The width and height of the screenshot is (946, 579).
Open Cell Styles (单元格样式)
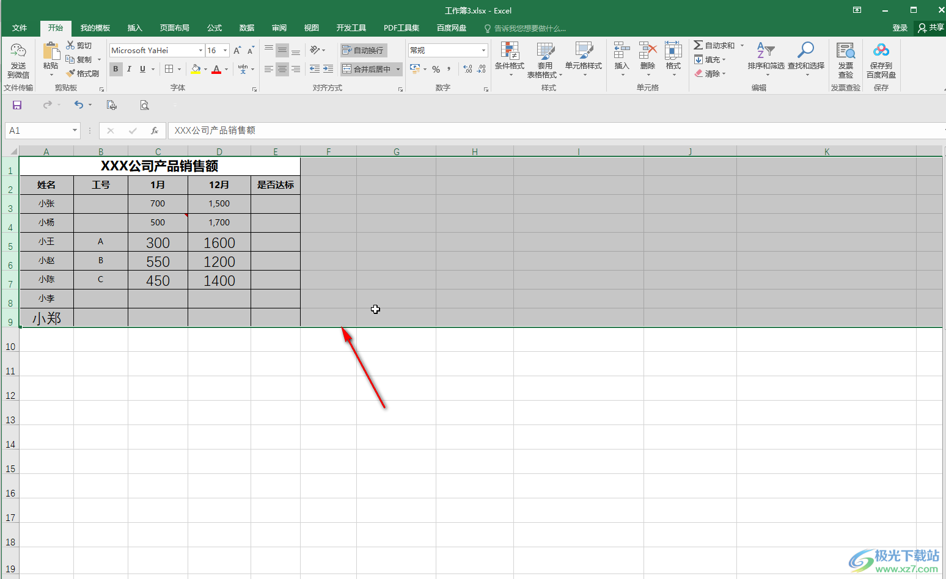584,59
